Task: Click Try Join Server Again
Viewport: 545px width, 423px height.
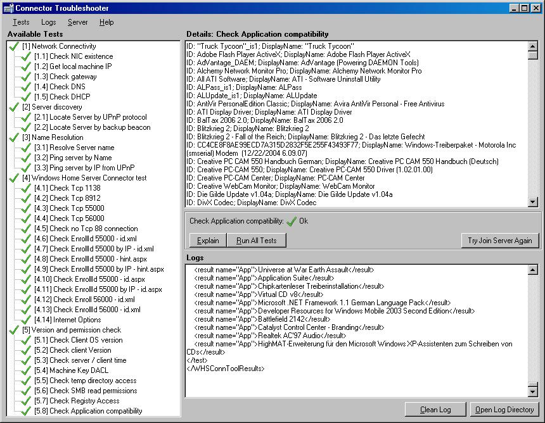Action: (500, 241)
